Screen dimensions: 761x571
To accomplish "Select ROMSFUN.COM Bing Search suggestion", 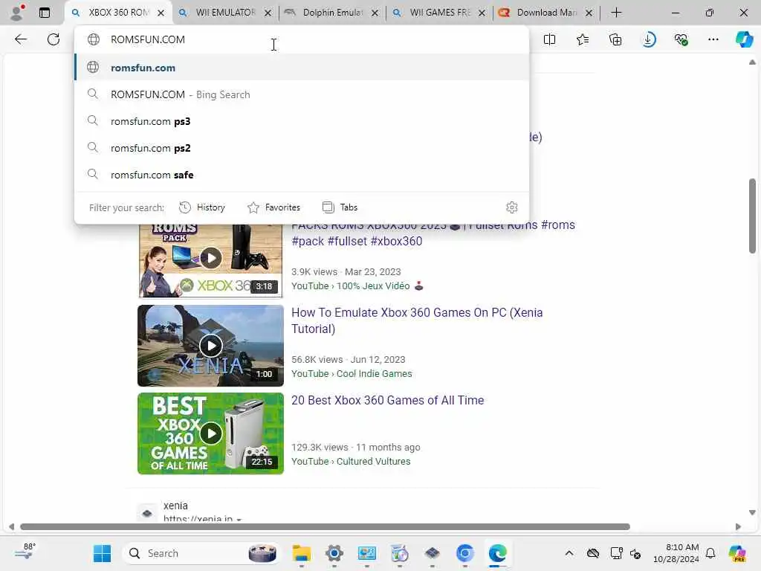I will 302,94.
